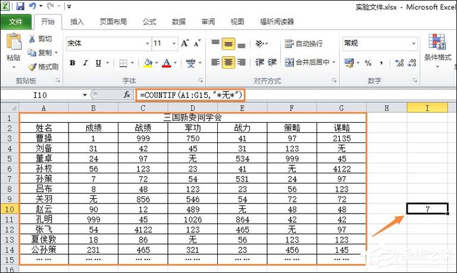The image size is (457, 273).
Task: Apply red font color A
Action: (167, 63)
